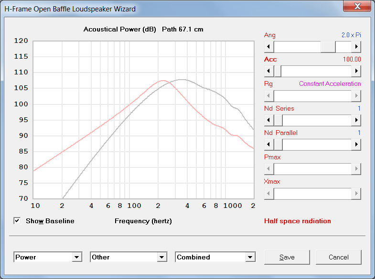Viewport: 375px width, 279px height.
Task: Click the Nd Parallel slider thumb
Action: coord(278,145)
